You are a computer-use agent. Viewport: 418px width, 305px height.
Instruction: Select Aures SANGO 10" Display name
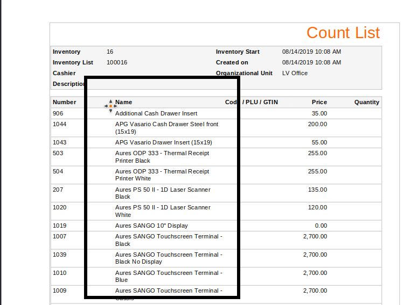(151, 226)
